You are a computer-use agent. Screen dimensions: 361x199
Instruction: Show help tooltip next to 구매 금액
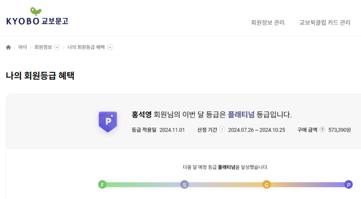[322, 130]
